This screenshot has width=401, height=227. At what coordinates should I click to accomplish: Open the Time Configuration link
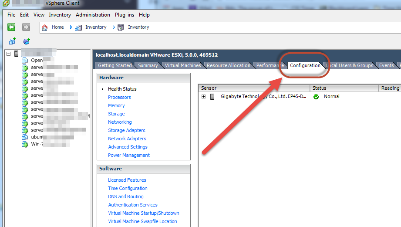click(128, 188)
